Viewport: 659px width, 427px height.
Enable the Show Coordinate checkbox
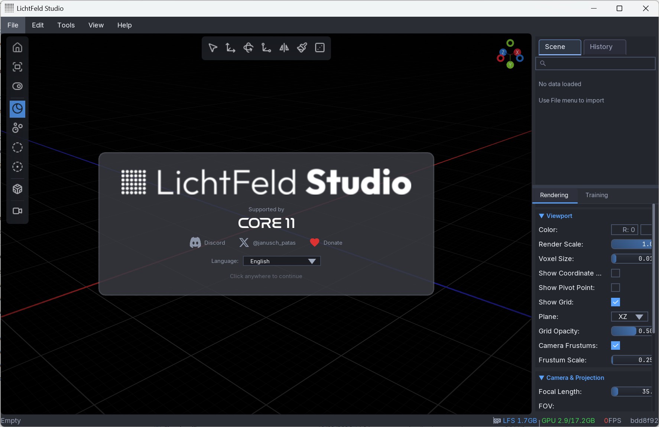pos(616,273)
